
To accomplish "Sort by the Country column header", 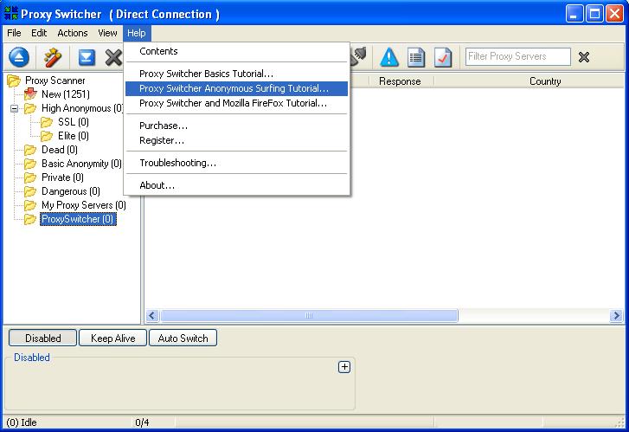I will point(545,81).
